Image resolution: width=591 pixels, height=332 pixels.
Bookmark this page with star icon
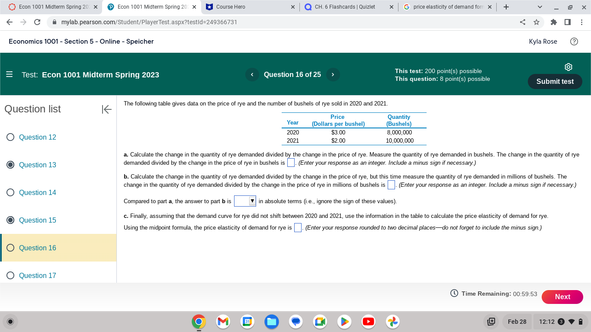(536, 22)
